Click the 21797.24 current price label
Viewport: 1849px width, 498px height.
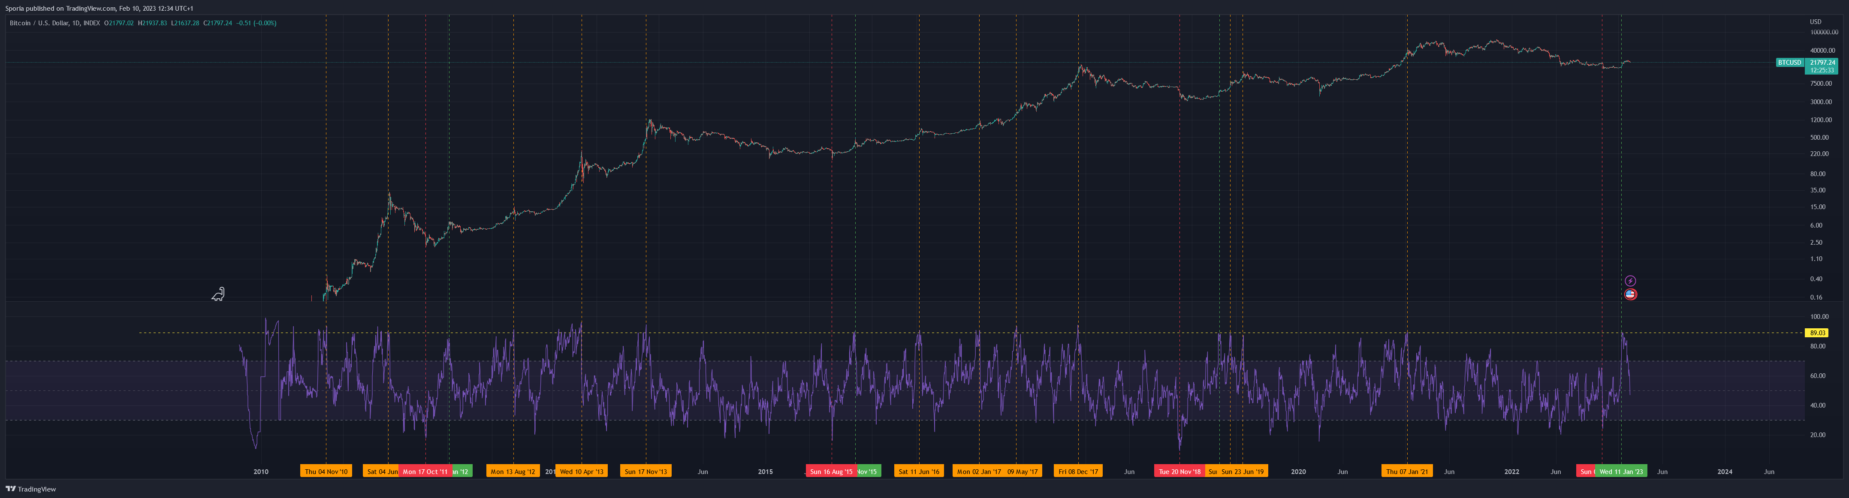point(1822,63)
